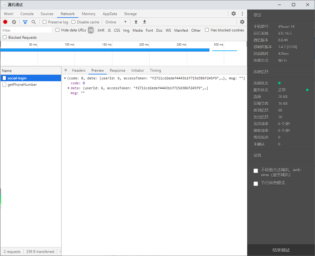Screen dimensions: 315x256
Task: Check Has blocked cookies option
Action: [x=207, y=30]
